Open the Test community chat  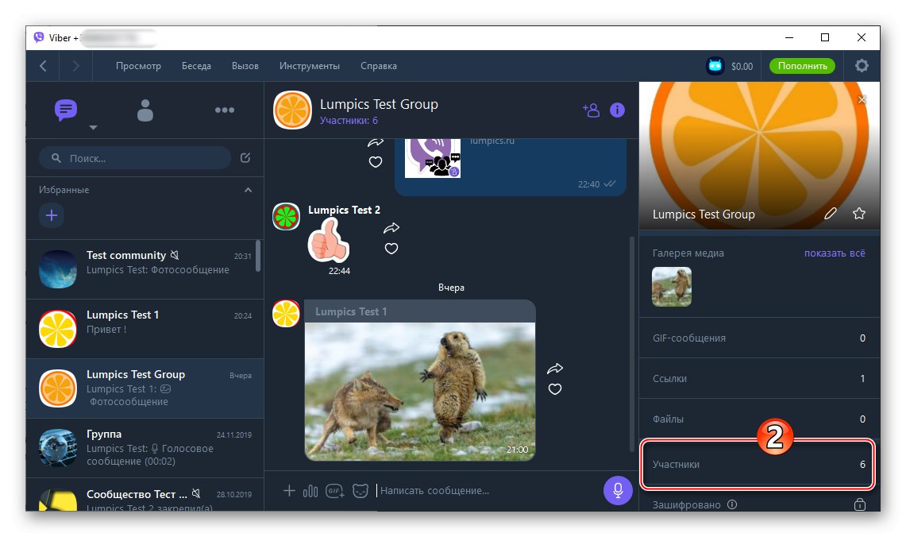(x=145, y=269)
